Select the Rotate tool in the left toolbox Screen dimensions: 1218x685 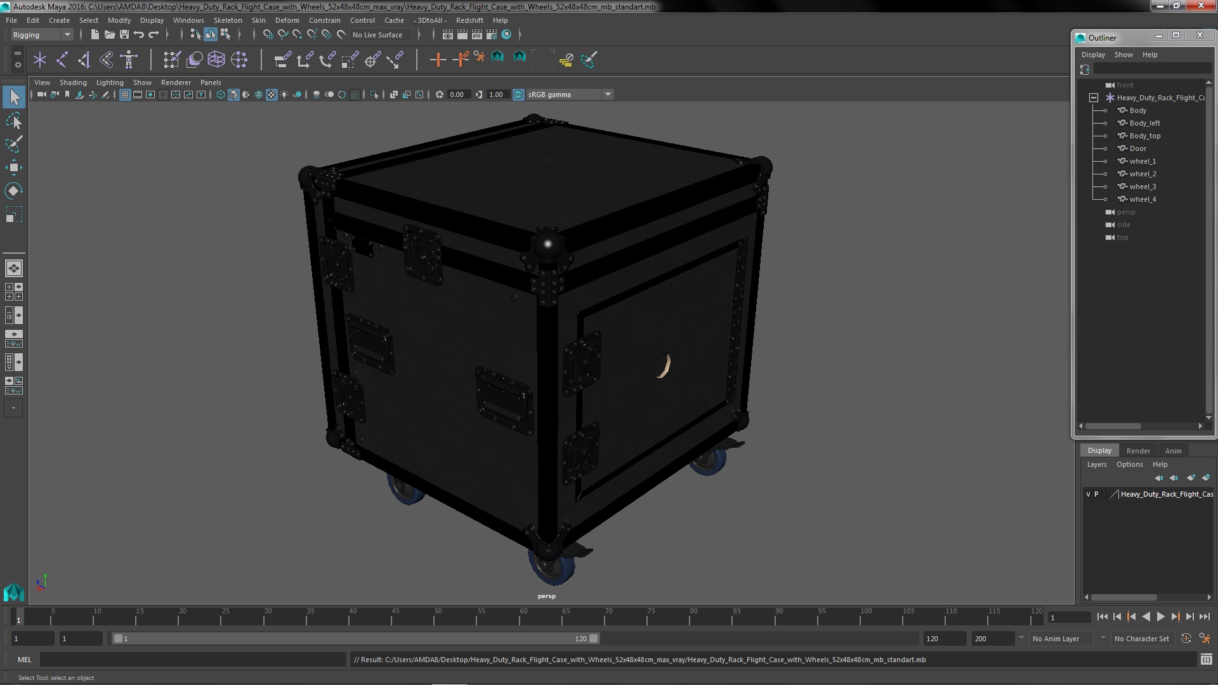click(13, 191)
